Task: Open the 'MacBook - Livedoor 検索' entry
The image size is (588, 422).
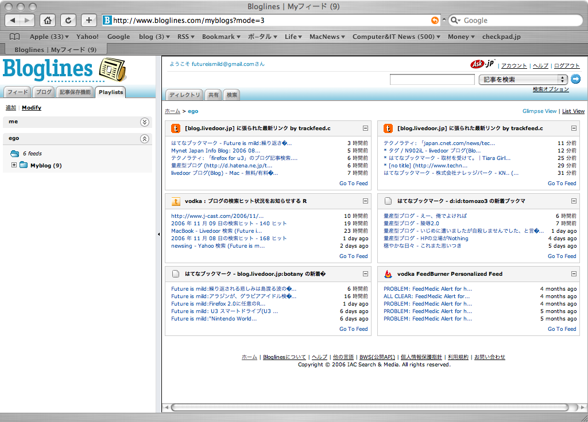Action: click(x=216, y=231)
